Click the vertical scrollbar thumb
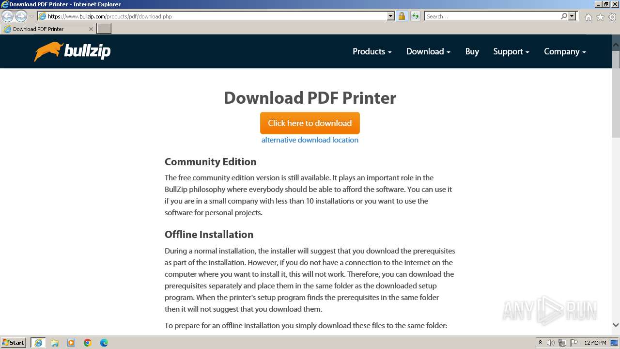This screenshot has width=620, height=349. (x=616, y=94)
